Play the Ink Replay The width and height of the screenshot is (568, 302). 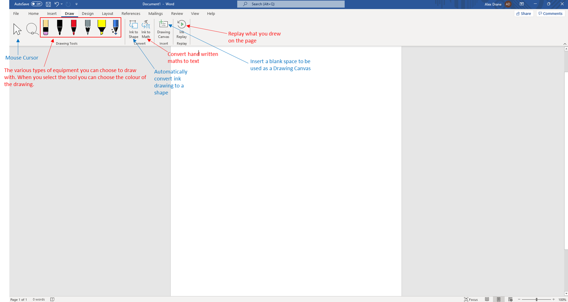point(181,29)
